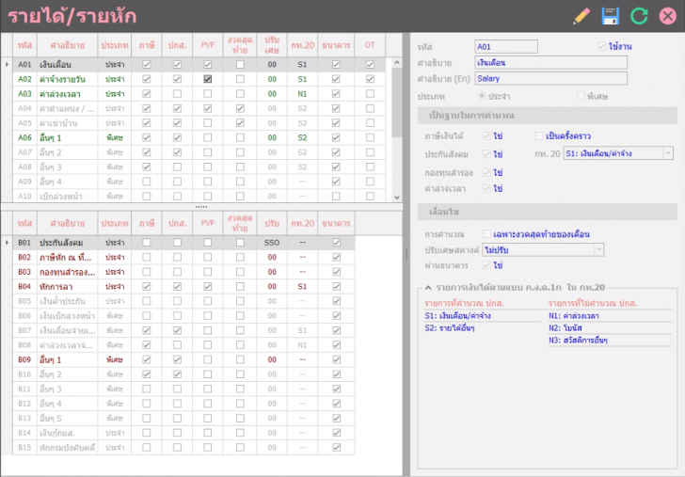Toggle the งวดสุดท้าย checkbox for row A04
The image size is (685, 477).
click(240, 108)
